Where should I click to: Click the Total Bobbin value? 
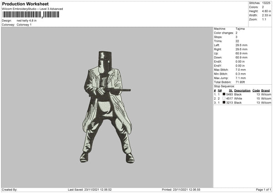point(240,82)
